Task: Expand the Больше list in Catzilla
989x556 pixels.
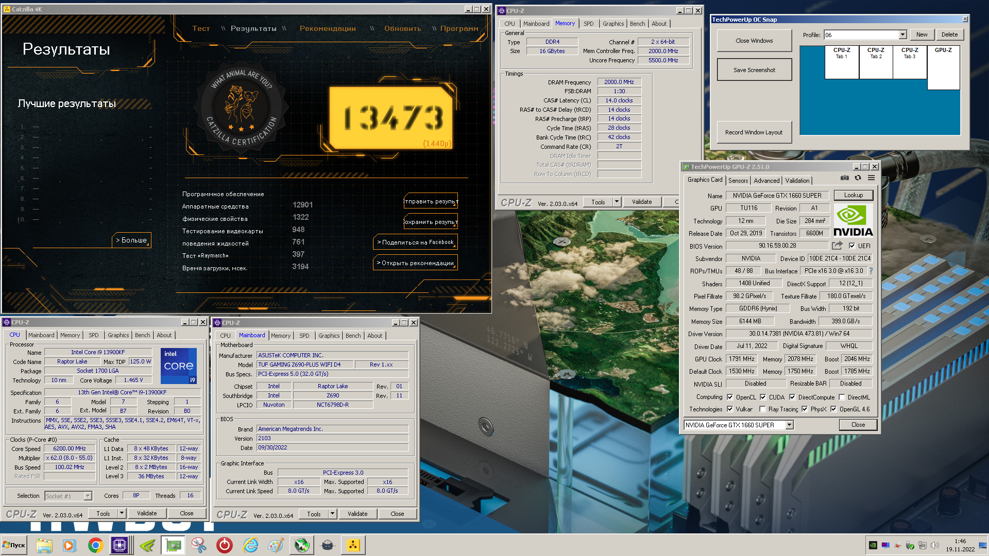Action: tap(131, 240)
